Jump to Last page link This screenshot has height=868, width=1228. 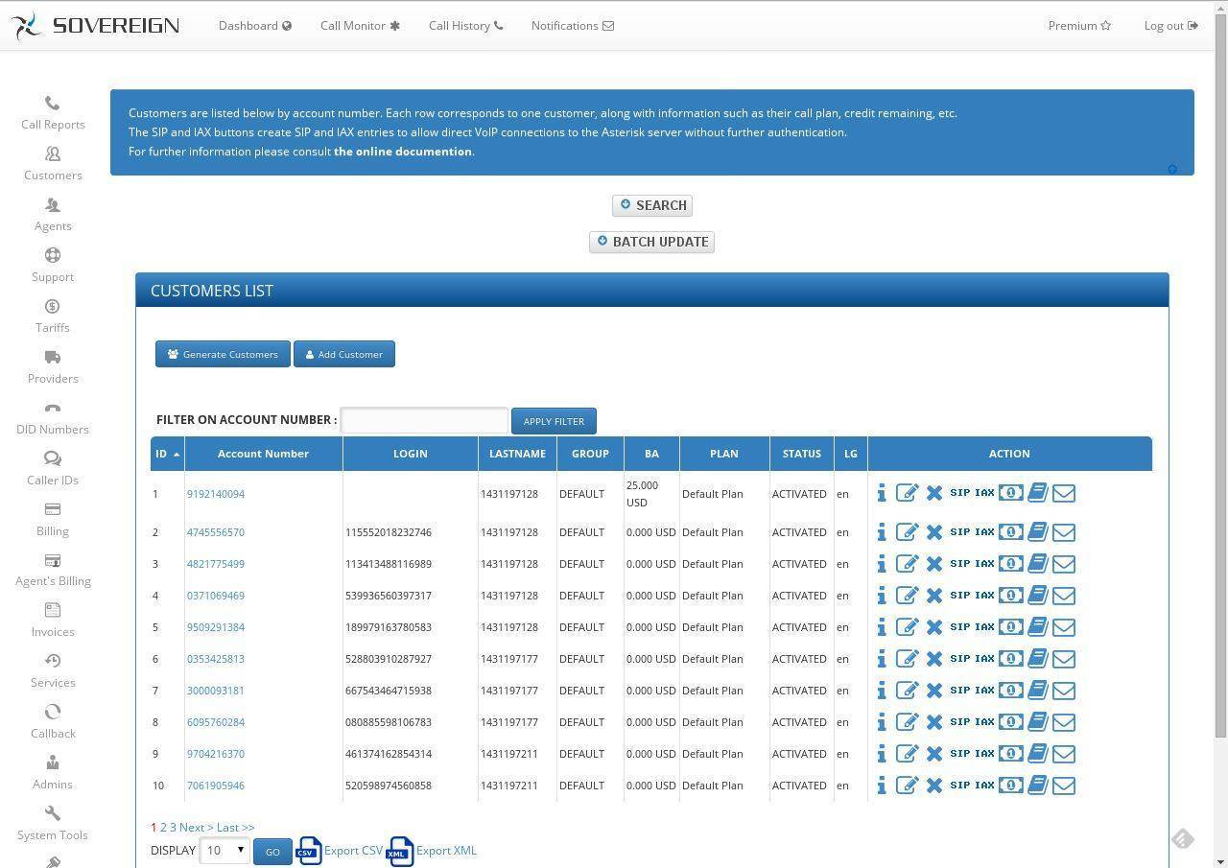coord(235,828)
